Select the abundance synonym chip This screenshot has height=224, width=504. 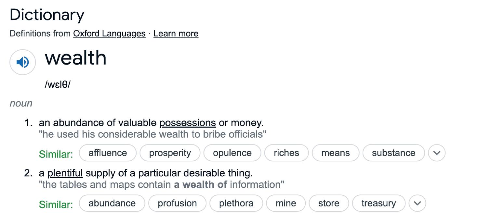tap(112, 203)
